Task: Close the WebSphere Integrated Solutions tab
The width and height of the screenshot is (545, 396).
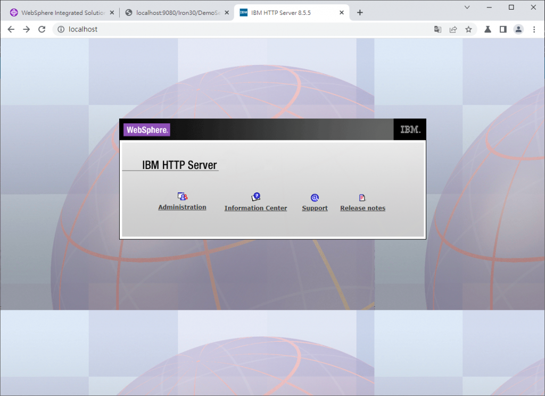Action: 112,13
